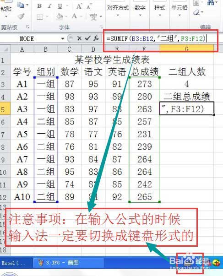The height and width of the screenshot is (276, 223).
Task: Open the 对齐方式 alignment group
Action: 118,11
